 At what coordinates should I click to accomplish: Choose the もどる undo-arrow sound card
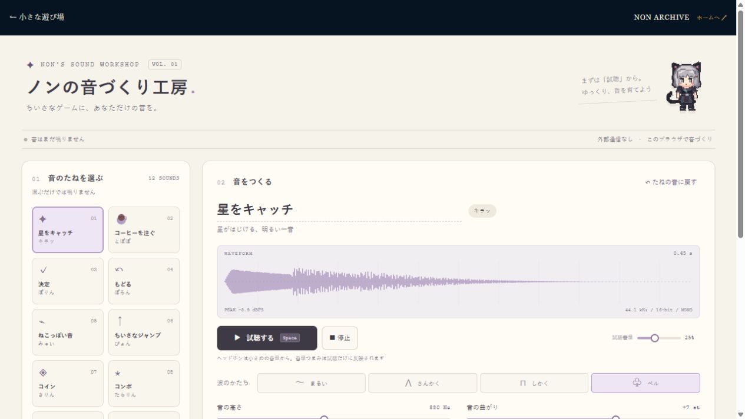coord(144,281)
